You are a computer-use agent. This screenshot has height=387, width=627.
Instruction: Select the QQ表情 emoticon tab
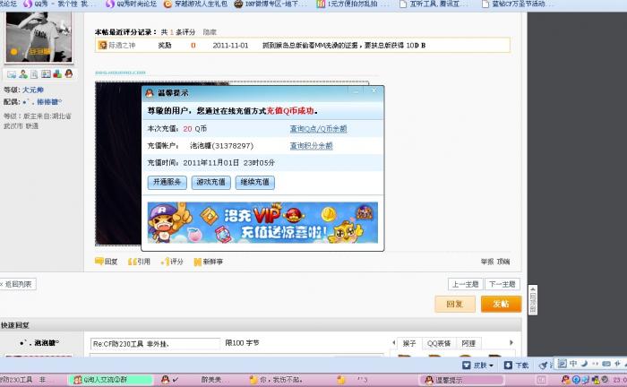pos(439,343)
